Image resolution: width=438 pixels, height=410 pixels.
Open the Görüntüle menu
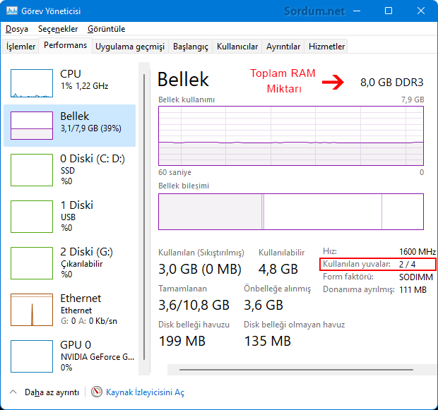106,29
